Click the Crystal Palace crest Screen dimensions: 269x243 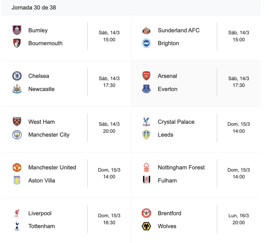tap(146, 122)
